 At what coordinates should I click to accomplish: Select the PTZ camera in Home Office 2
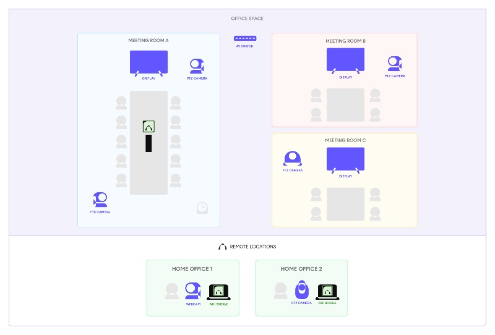[301, 290]
